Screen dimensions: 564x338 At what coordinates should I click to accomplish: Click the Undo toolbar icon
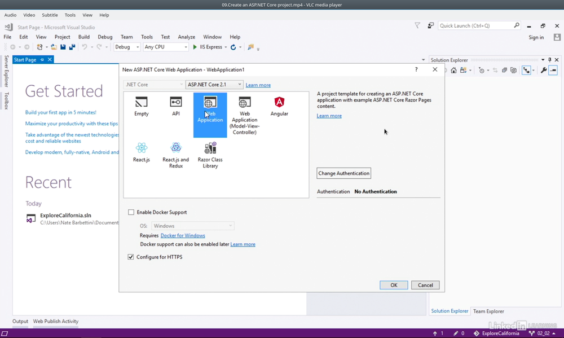point(85,47)
